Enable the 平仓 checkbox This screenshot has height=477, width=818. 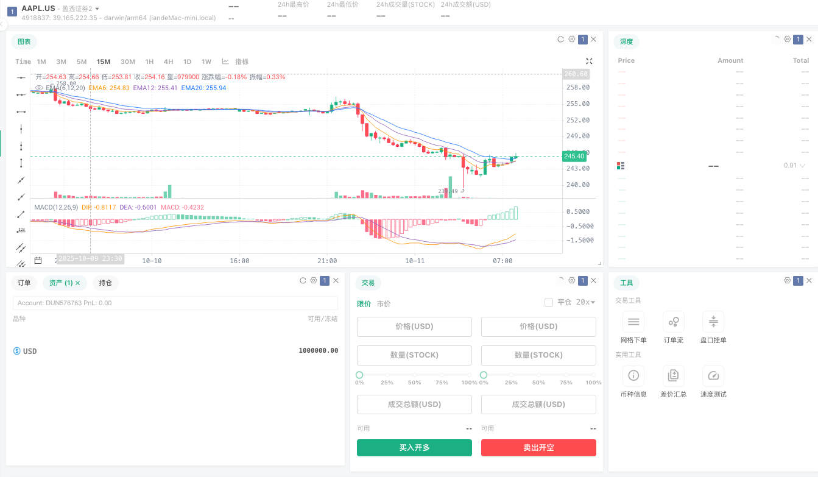(548, 302)
